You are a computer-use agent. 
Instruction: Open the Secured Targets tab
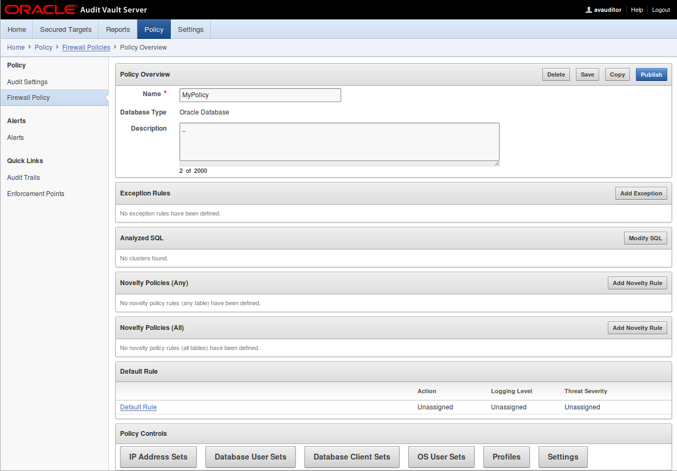(66, 30)
